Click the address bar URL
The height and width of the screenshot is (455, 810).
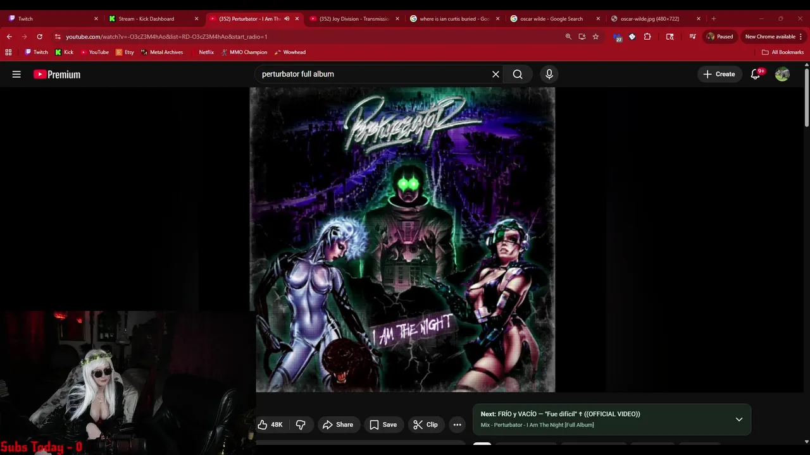(x=166, y=37)
